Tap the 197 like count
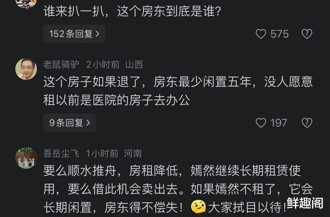This screenshot has width=330, height=217. [279, 123]
